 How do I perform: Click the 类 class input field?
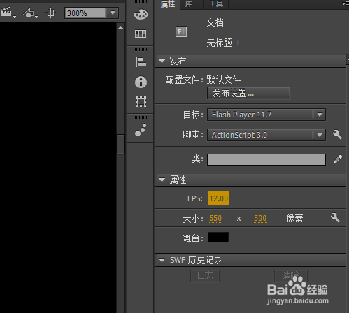click(x=266, y=159)
